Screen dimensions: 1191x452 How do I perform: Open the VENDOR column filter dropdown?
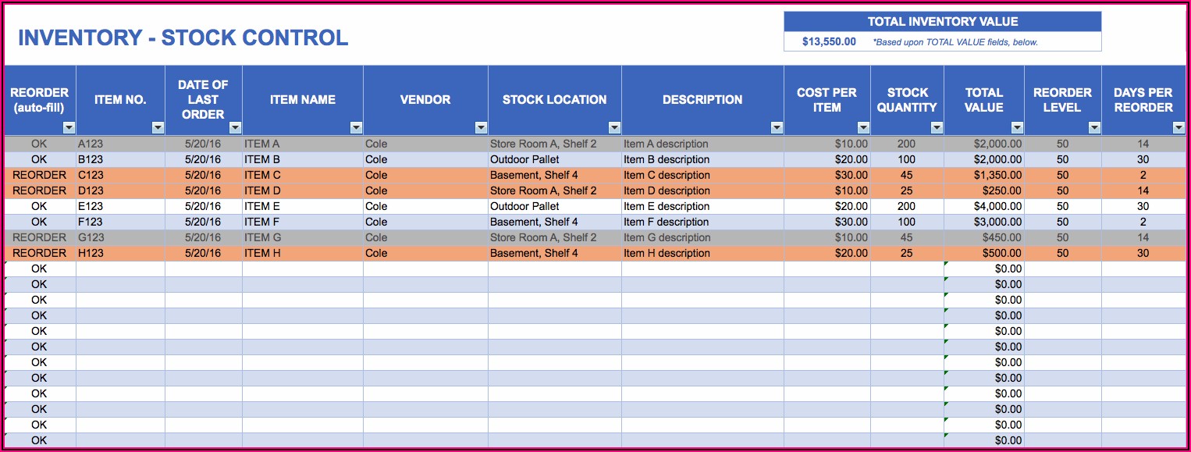(481, 127)
